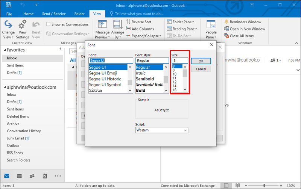Image resolution: width=301 pixels, height=189 pixels.
Task: Select font size 16
Action: [177, 90]
